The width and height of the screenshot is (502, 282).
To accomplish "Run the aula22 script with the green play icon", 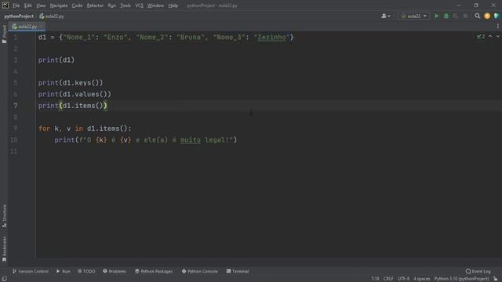I will [436, 16].
